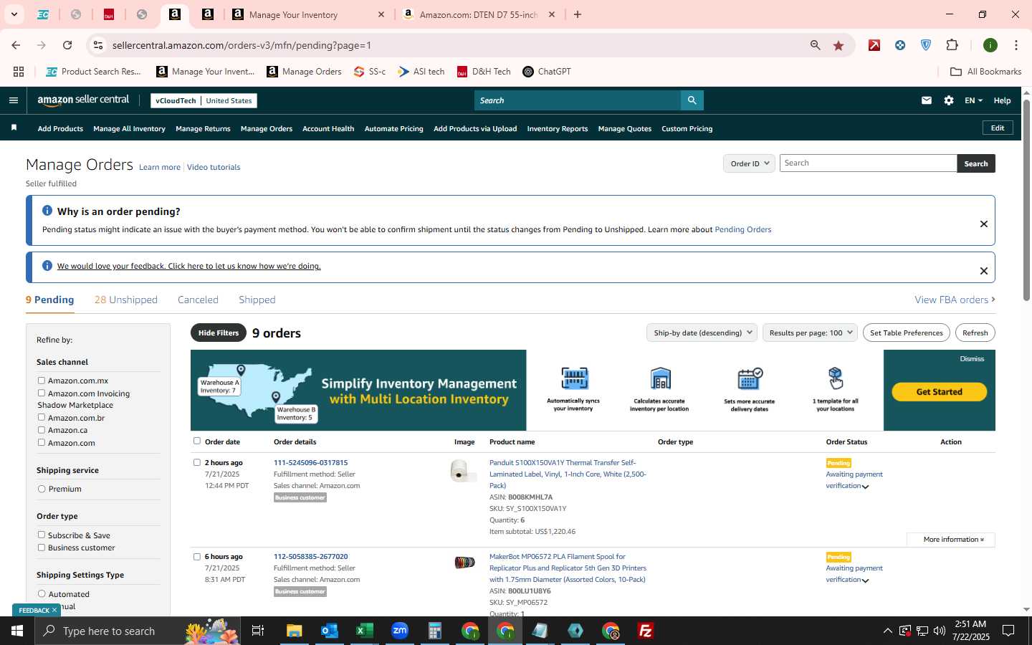Click the info icon beside feedback link
This screenshot has height=645, width=1032.
[x=47, y=266]
